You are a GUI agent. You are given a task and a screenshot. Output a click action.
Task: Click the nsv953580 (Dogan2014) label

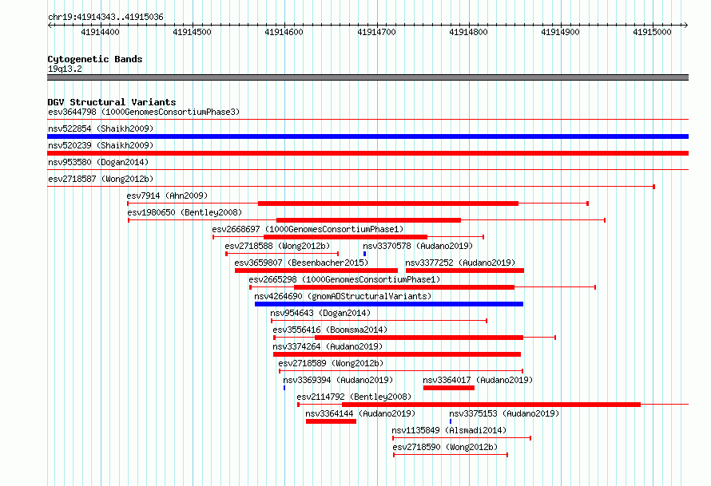[x=98, y=162]
